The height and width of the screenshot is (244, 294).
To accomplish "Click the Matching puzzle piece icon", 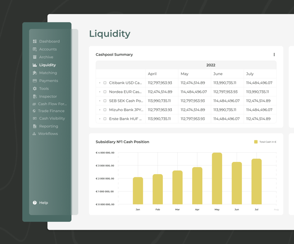I will [x=35, y=73].
